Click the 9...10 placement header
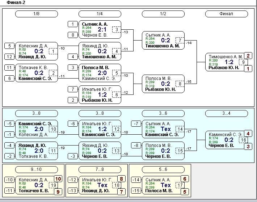 click(x=37, y=169)
